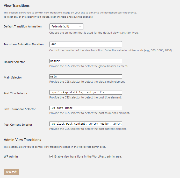
Task: Select the Post Title Selector input
Action: [85, 92]
